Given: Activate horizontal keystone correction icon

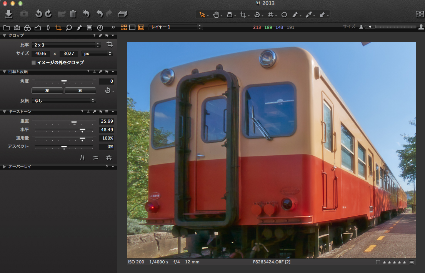Looking at the screenshot, I should pos(95,158).
